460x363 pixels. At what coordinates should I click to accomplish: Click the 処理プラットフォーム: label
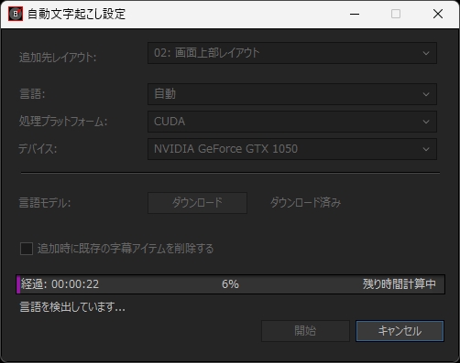[63, 122]
